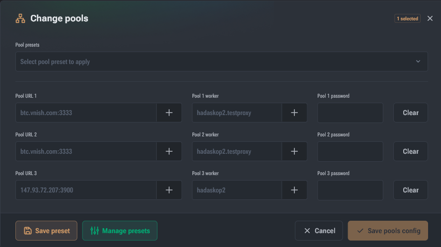
Task: Click the plus icon beside Pool URL 2
Action: click(x=169, y=151)
